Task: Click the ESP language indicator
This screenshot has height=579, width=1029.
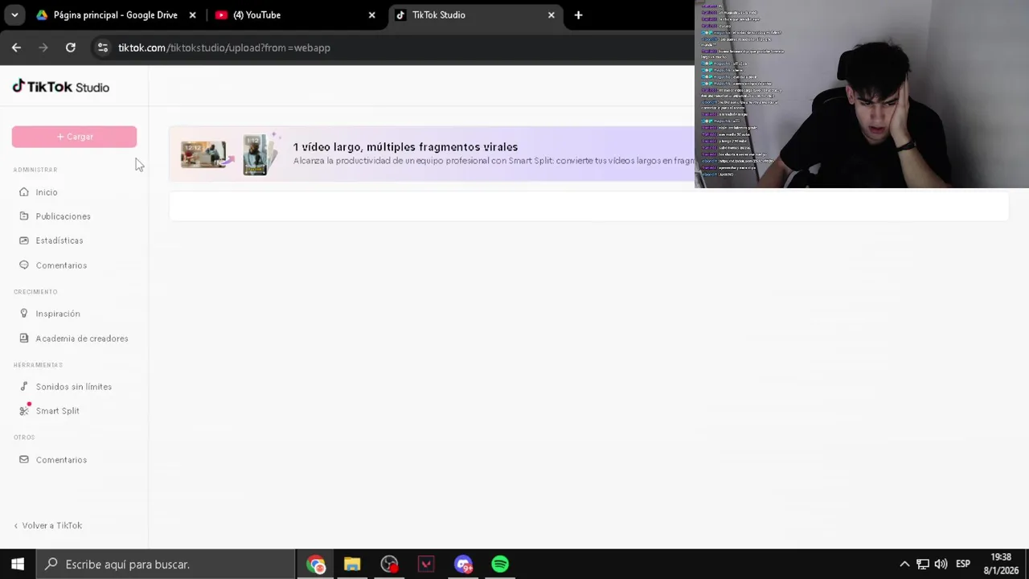Action: point(963,565)
